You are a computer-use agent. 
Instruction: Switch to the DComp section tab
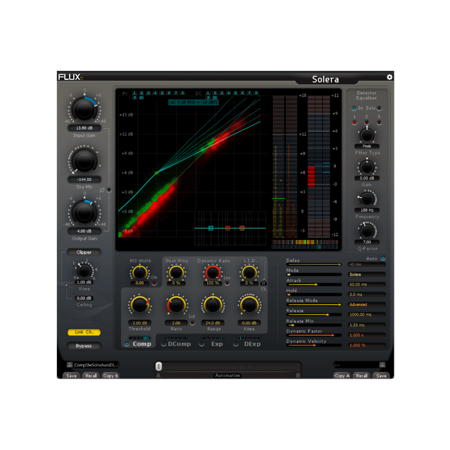(179, 344)
